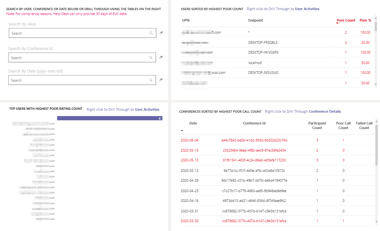The width and height of the screenshot is (380, 231).
Task: Sort users table by Endpoint header
Action: (x=255, y=20)
